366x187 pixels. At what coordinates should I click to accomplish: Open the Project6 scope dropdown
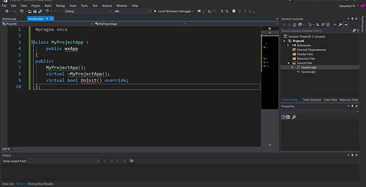[x=47, y=24]
